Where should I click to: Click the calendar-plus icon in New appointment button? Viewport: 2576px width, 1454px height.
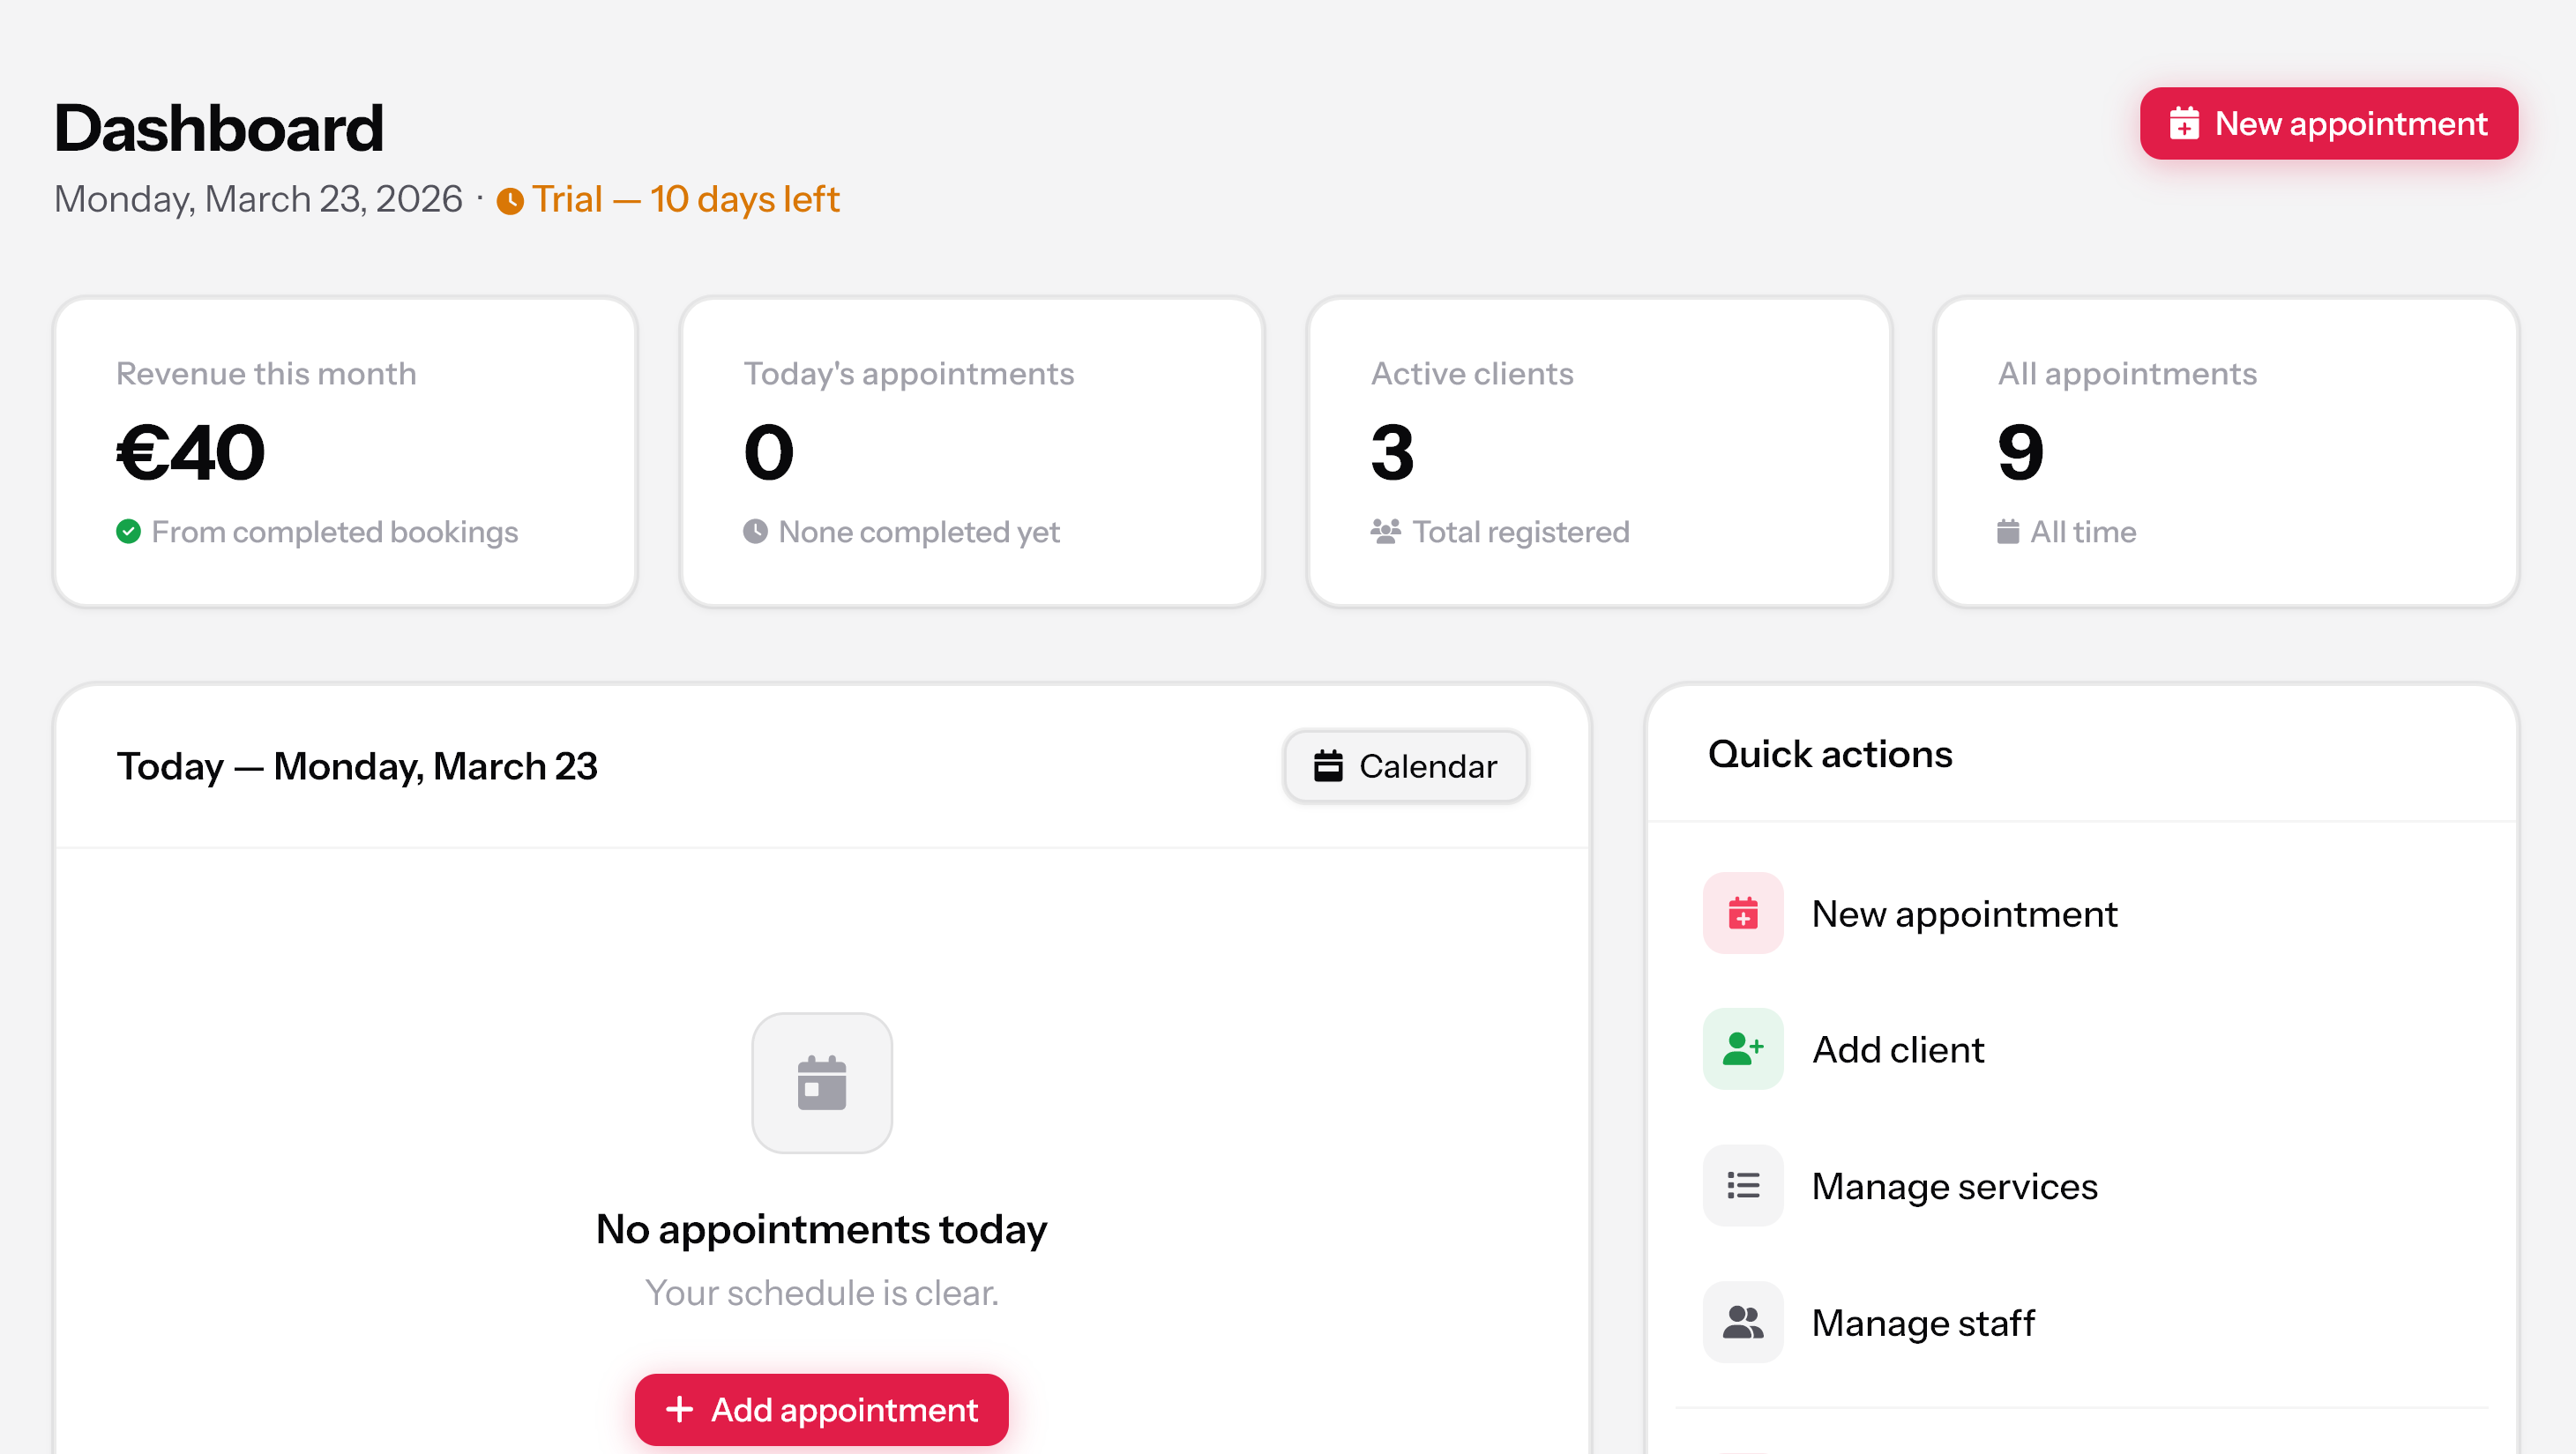(x=2185, y=123)
